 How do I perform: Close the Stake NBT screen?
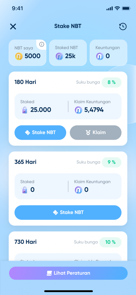pyautogui.click(x=13, y=27)
